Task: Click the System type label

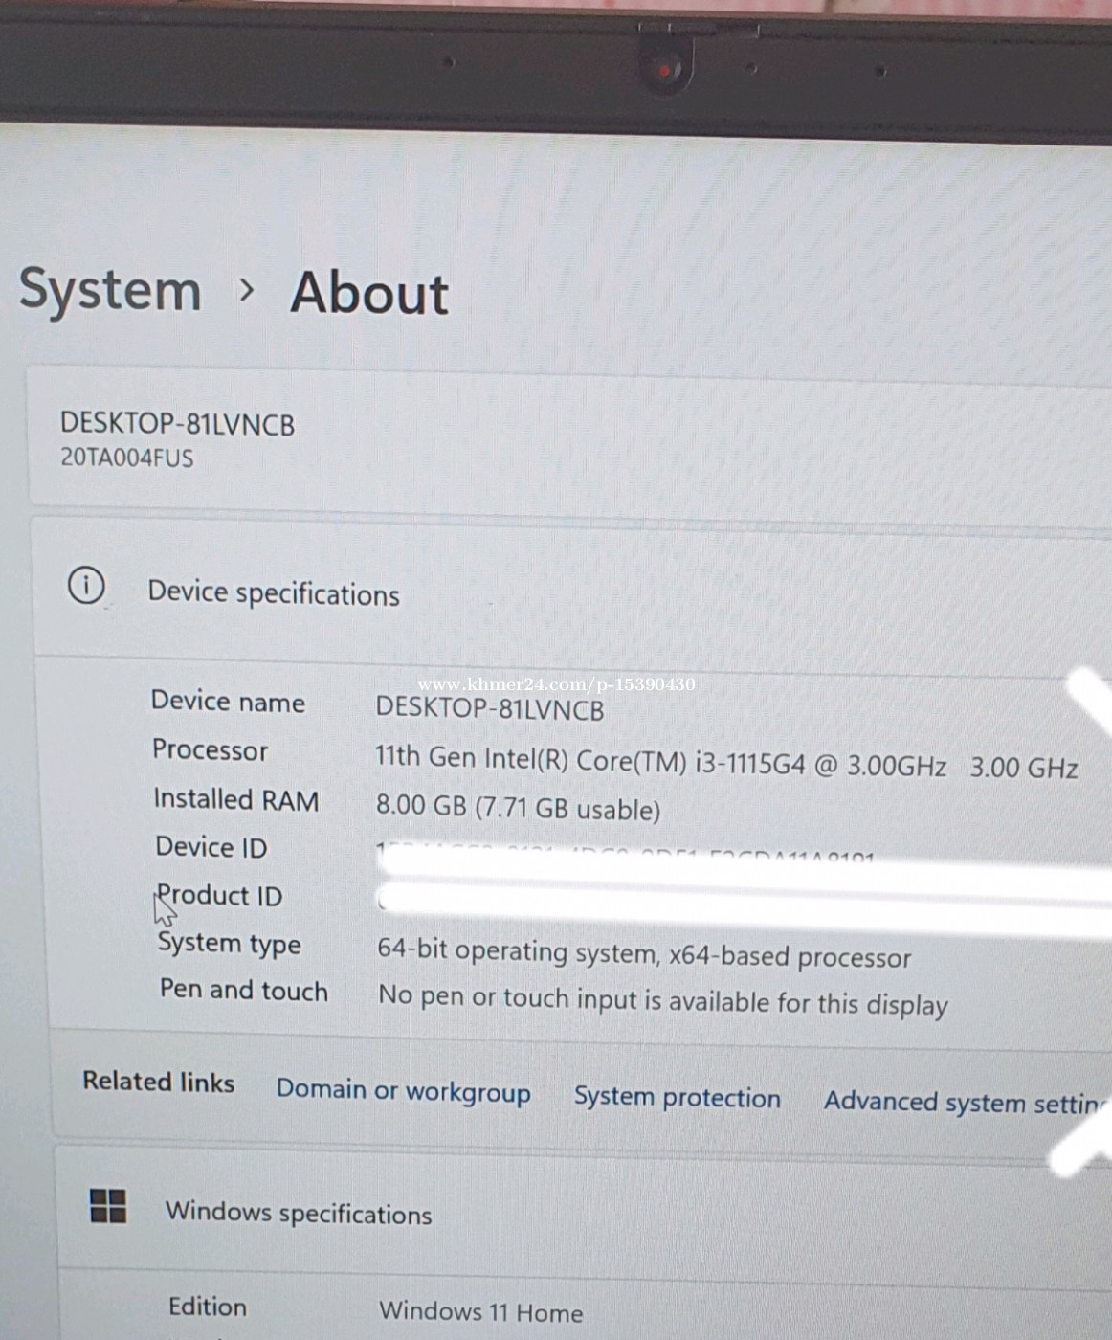Action: 229,944
